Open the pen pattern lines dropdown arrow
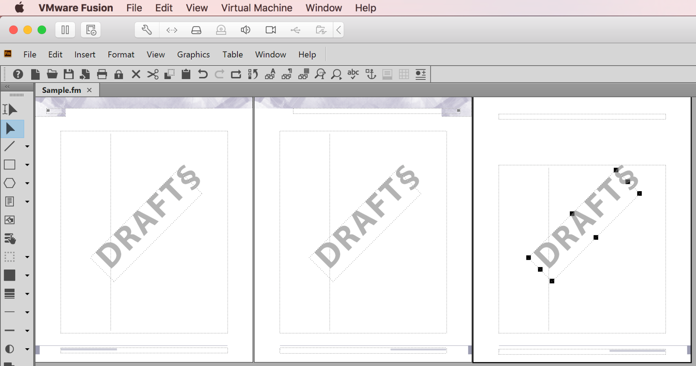This screenshot has height=366, width=696. pyautogui.click(x=27, y=294)
